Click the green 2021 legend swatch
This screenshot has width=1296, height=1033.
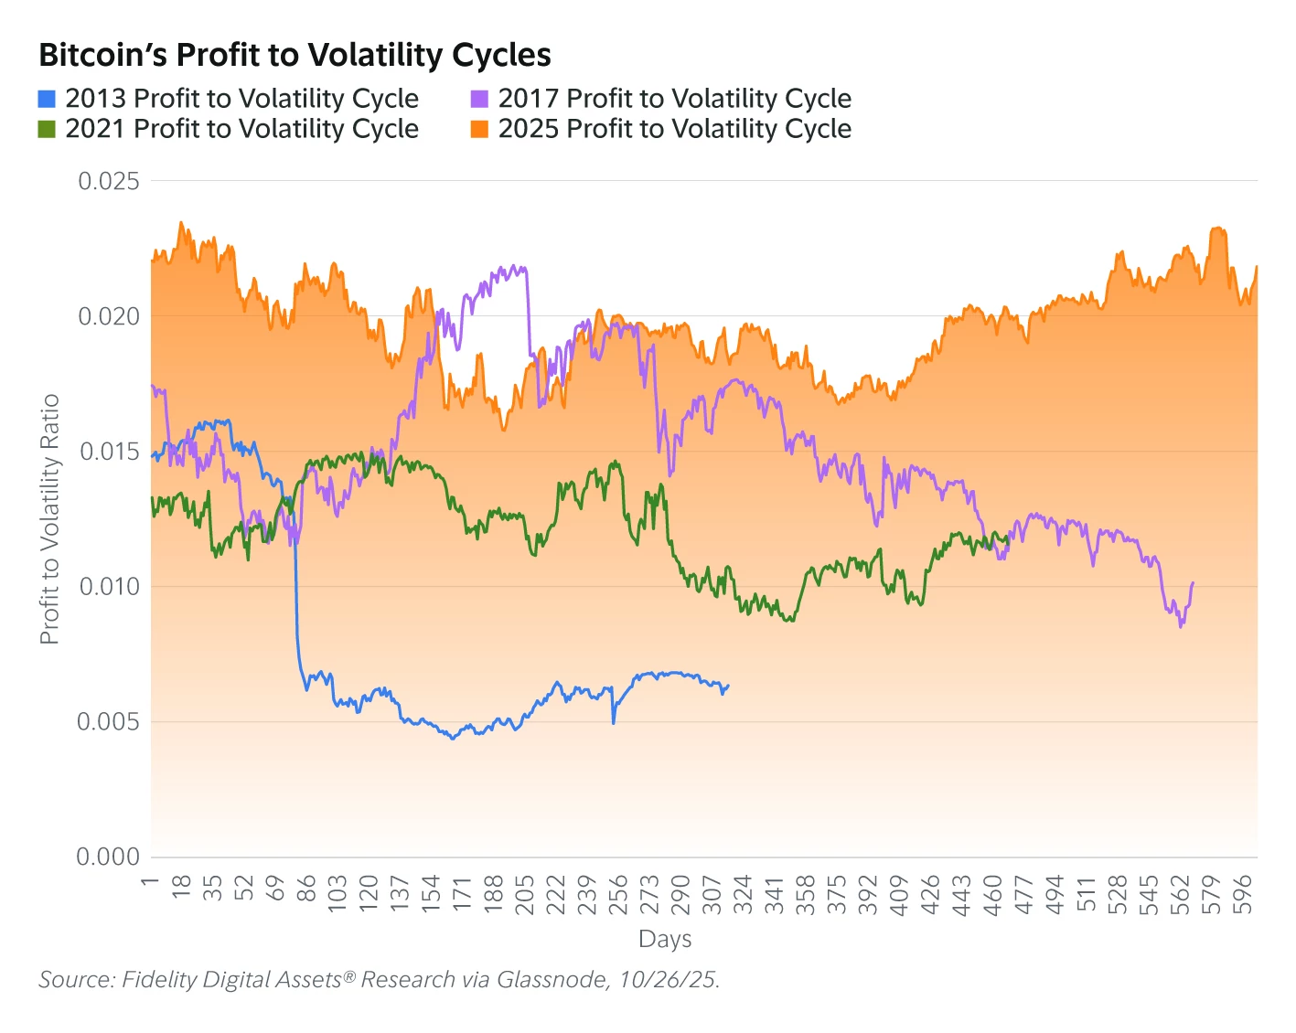point(47,129)
